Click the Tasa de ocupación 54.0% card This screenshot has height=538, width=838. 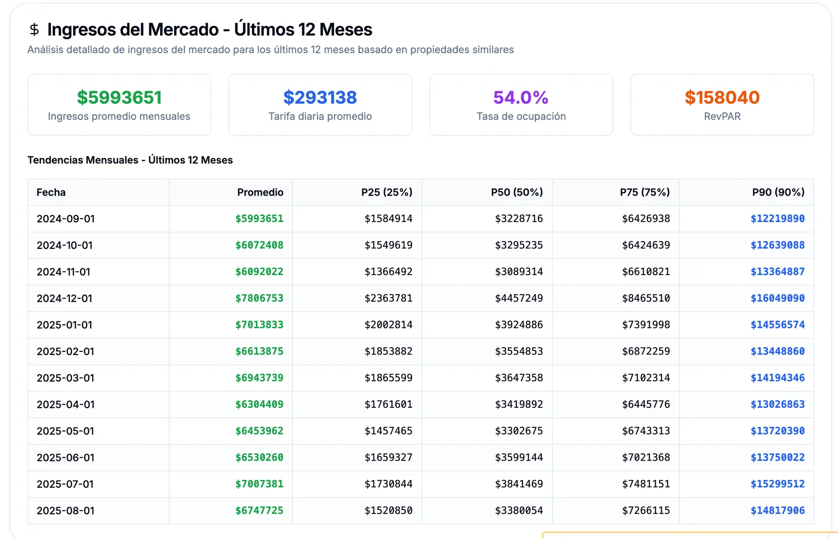click(x=521, y=105)
